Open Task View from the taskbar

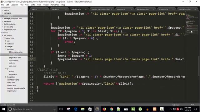(x=61, y=109)
